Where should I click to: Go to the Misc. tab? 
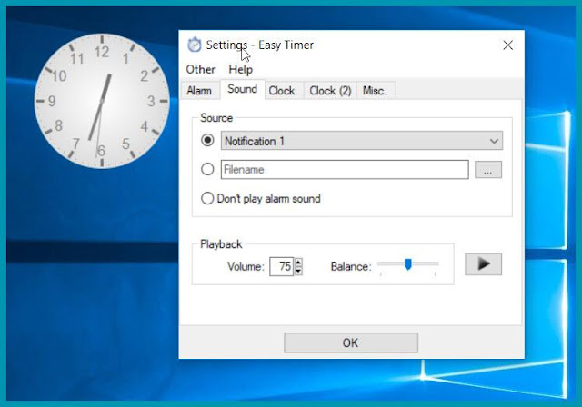pyautogui.click(x=375, y=91)
